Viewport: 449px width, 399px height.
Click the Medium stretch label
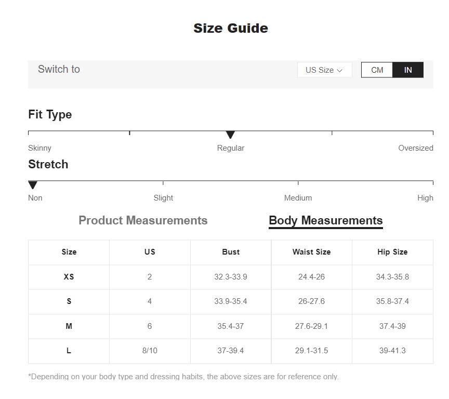point(298,198)
